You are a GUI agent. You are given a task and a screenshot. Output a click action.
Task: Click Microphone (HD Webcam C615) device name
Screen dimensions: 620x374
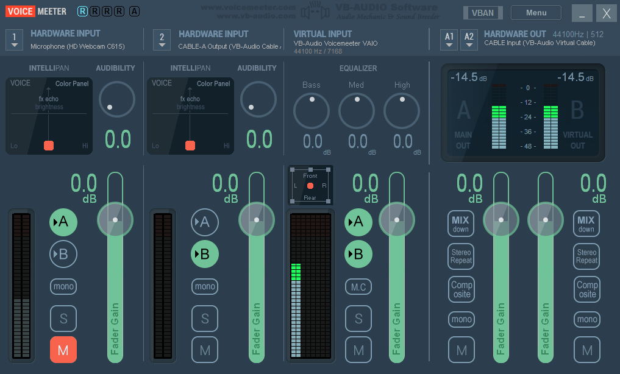point(77,46)
